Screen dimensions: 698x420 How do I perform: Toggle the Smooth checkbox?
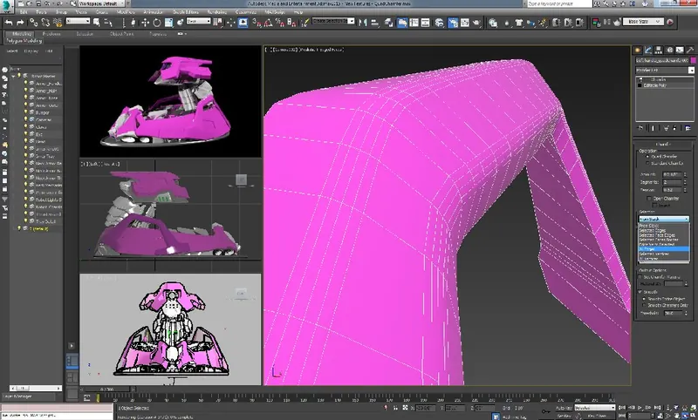[640, 292]
